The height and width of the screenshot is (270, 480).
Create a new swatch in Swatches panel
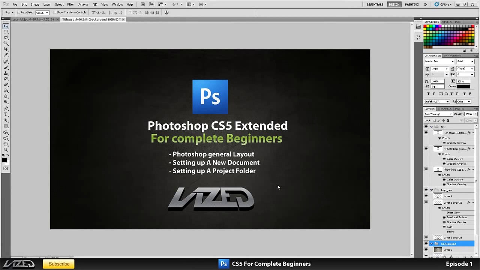point(464,51)
